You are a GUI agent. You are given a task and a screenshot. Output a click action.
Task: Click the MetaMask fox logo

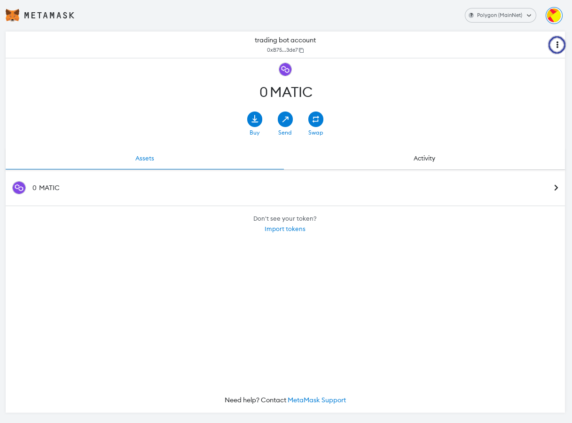[13, 15]
